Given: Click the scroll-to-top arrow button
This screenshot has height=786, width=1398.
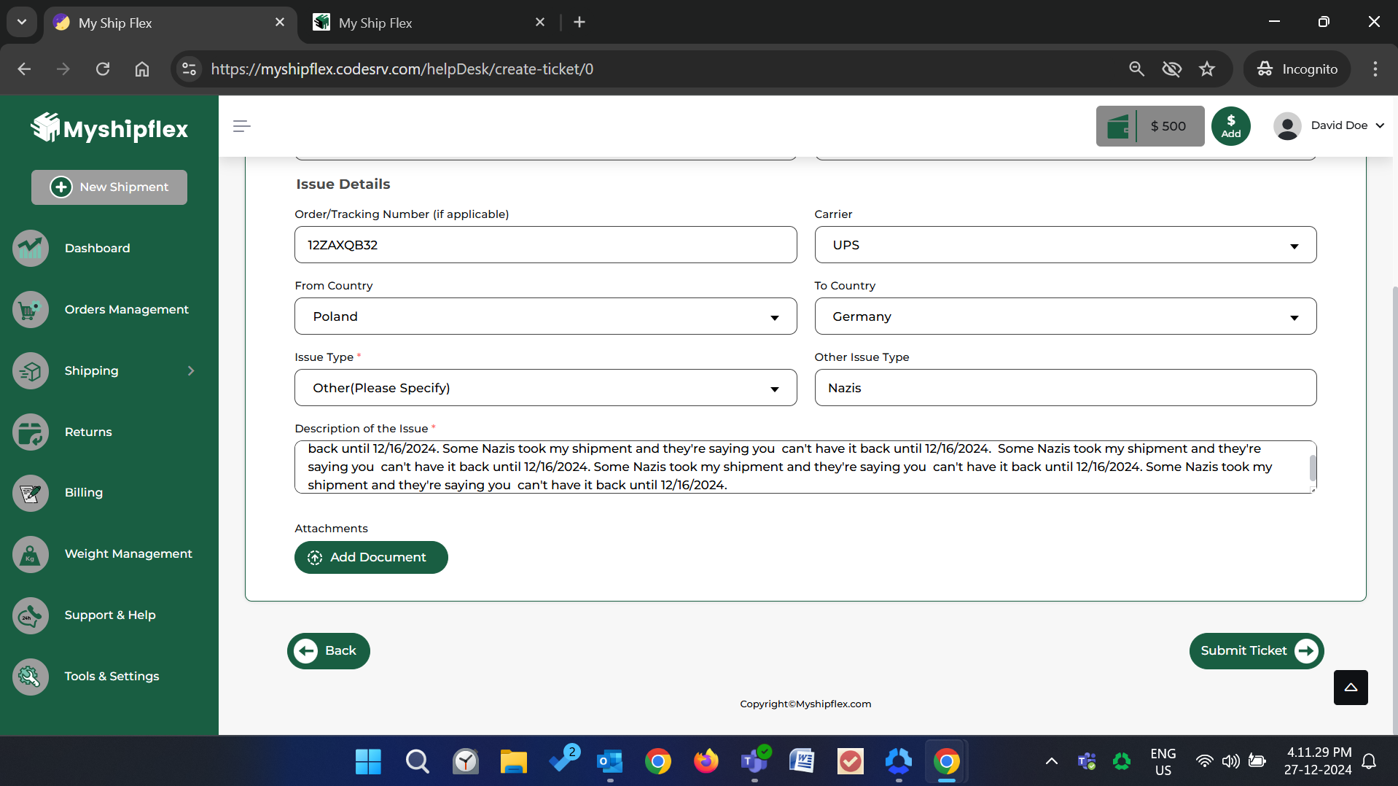Looking at the screenshot, I should click(1350, 687).
